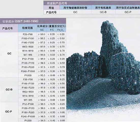The height and width of the screenshot is (122, 140).
Task: Click the W63-W20 cell under GC-B
Action: (x=28, y=92)
